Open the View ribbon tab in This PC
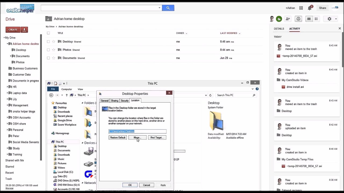Image resolution: width=344 pixels, height=193 pixels. 80,89
